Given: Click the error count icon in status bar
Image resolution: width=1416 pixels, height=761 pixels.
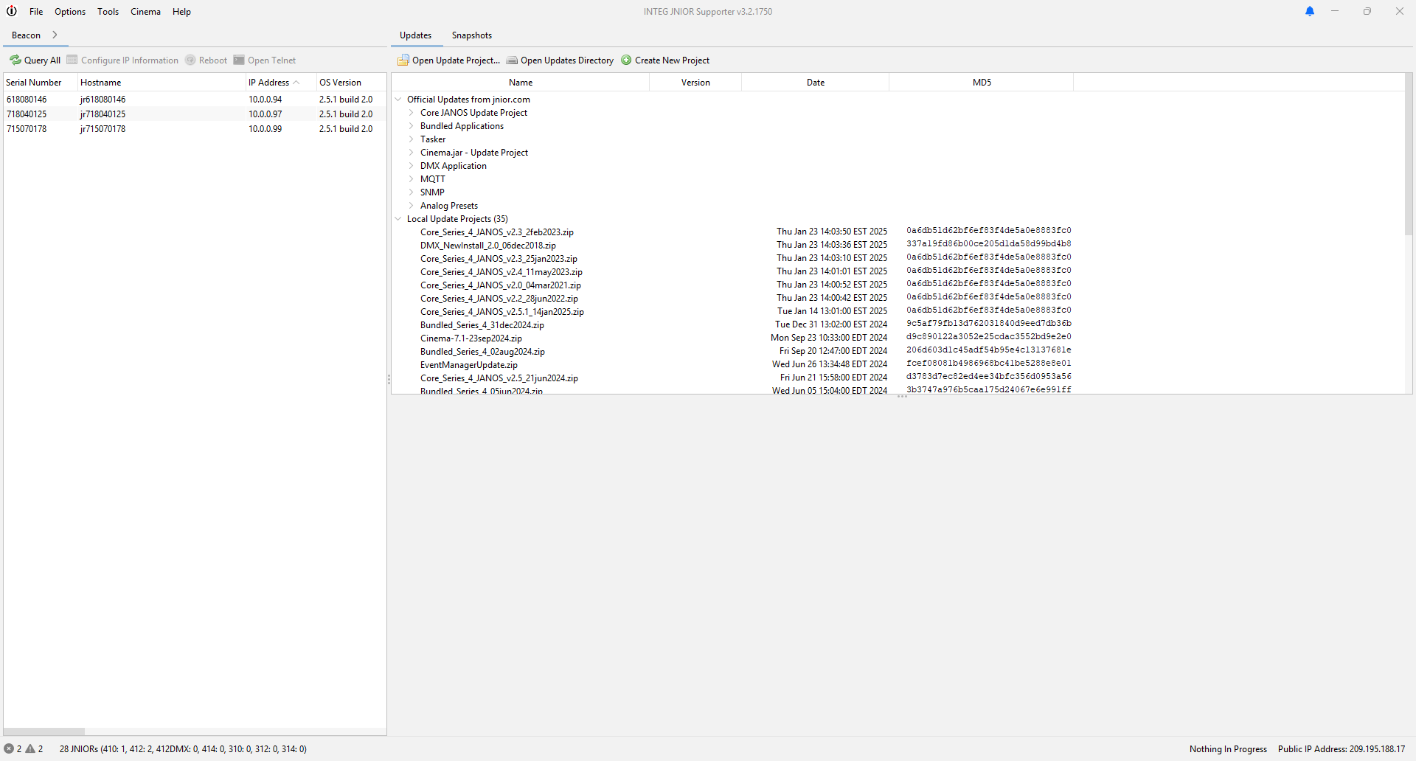Looking at the screenshot, I should [9, 748].
